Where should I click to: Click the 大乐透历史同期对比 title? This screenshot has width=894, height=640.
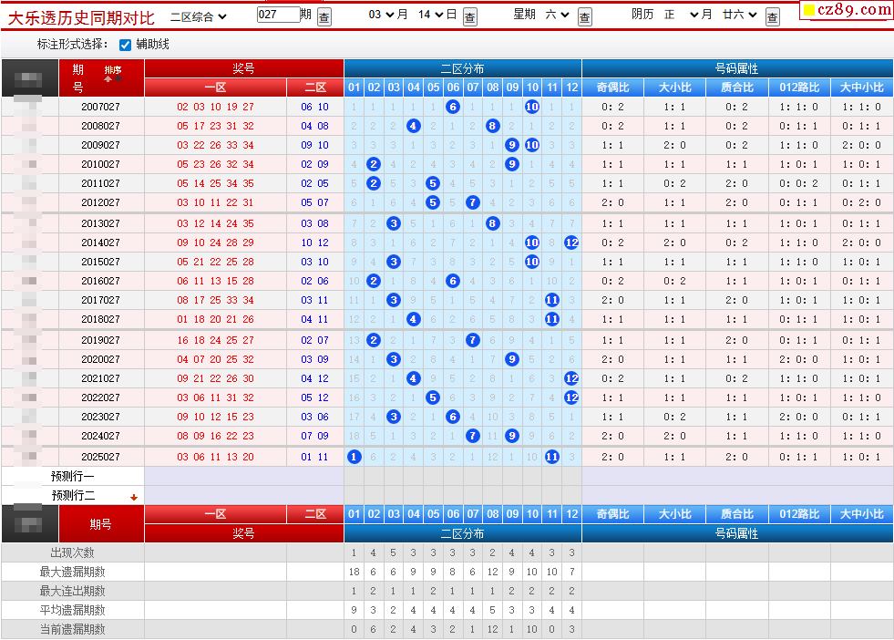(x=81, y=16)
